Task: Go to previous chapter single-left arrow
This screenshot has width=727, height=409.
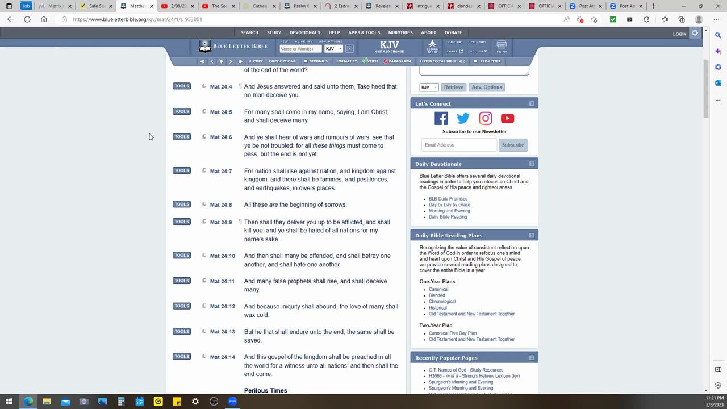Action: [212, 61]
